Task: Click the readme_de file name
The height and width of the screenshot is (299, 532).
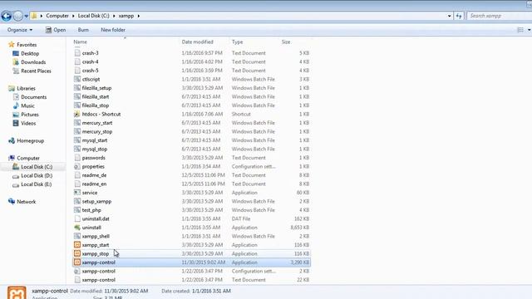Action: click(94, 175)
